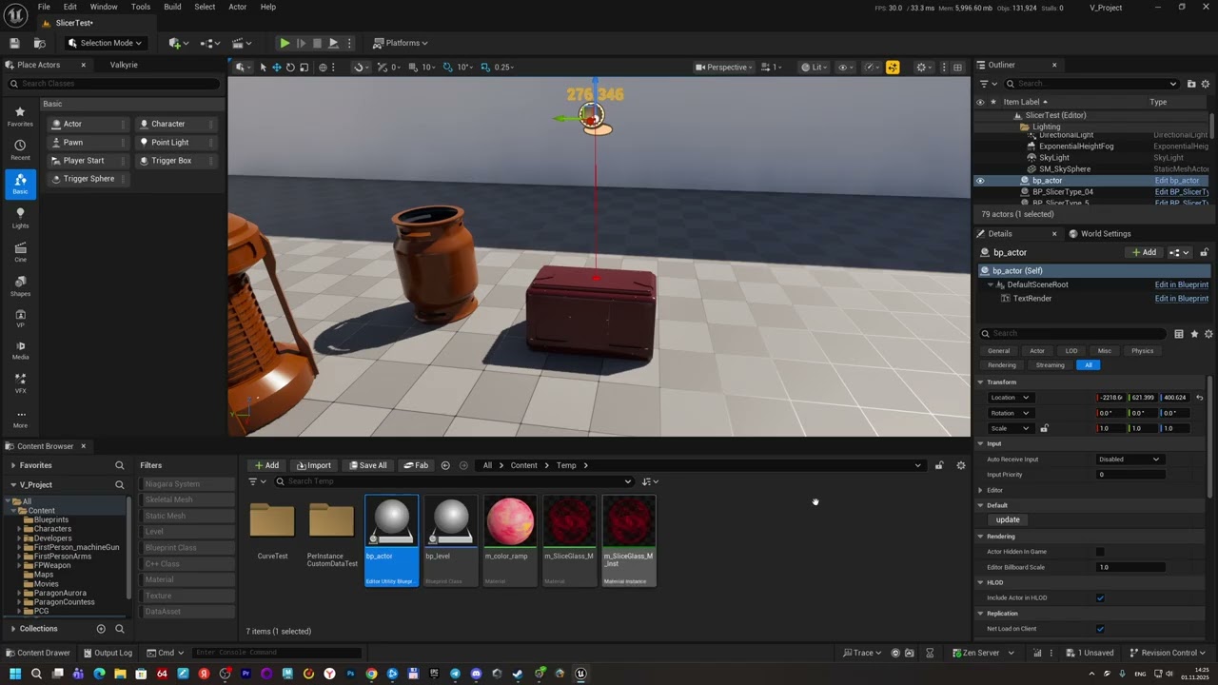Select the translate gizmo tool in viewport
Image resolution: width=1218 pixels, height=685 pixels.
pos(277,67)
